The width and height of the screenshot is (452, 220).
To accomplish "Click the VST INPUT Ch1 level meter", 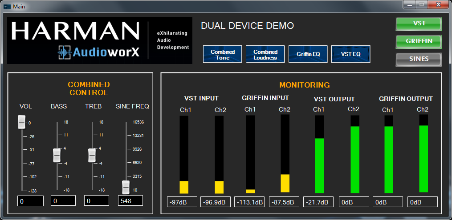I will 184,155.
